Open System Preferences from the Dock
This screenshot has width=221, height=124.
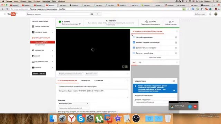click(x=90, y=118)
